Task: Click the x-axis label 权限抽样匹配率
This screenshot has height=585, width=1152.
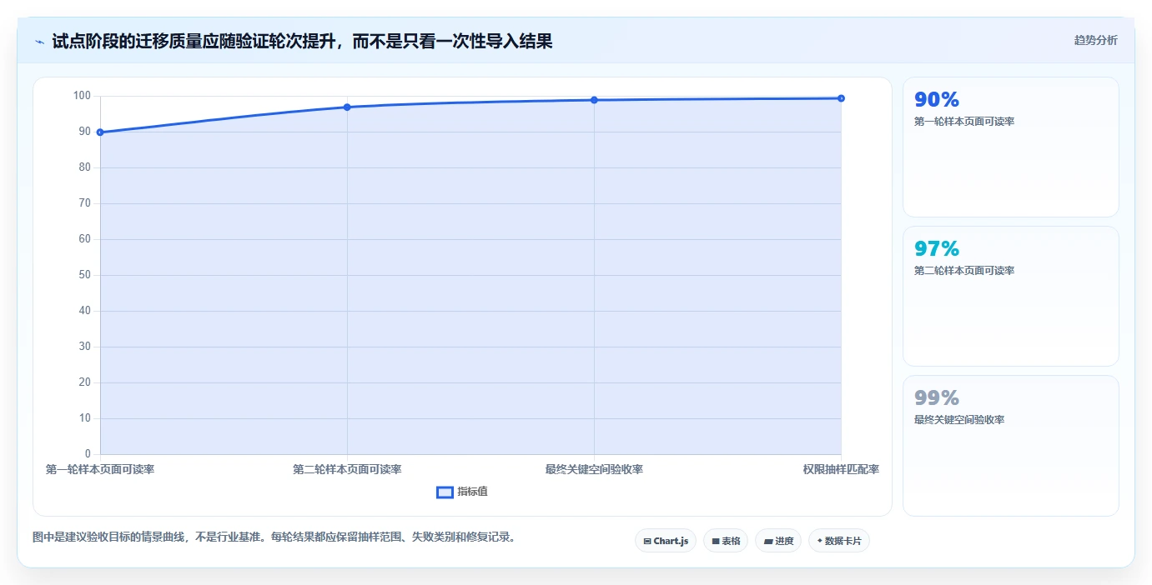Action: 841,469
